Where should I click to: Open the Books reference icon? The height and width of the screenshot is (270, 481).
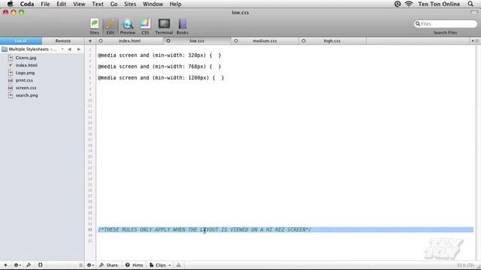[x=182, y=26]
